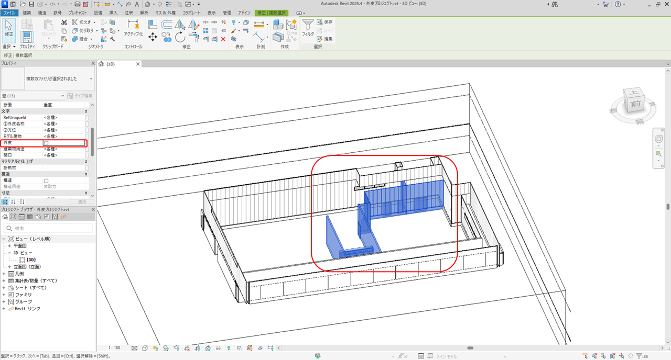Toggle the 構造 checkbox in Properties
The image size is (671, 360).
(46, 181)
